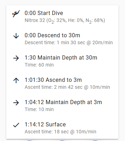This screenshot has width=125, height=141.
Task: Click the Time: 60 min subtitle
Action: coord(39,65)
